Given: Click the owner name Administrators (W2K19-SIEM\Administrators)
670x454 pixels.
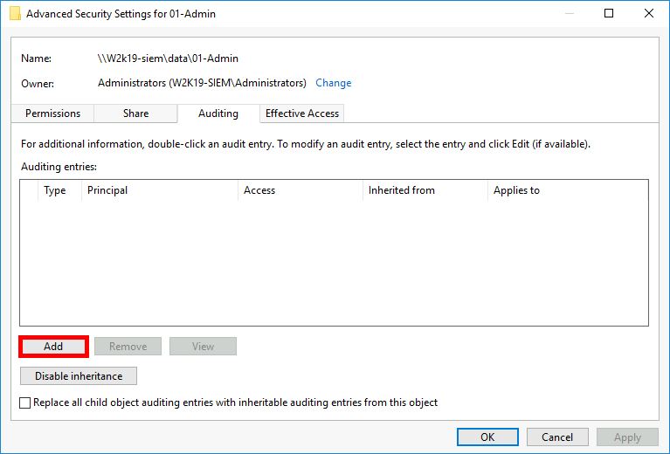Looking at the screenshot, I should pyautogui.click(x=202, y=83).
